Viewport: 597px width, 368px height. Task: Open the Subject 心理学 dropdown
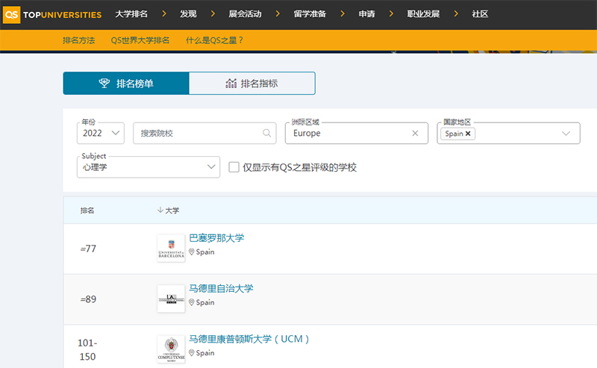coord(149,167)
